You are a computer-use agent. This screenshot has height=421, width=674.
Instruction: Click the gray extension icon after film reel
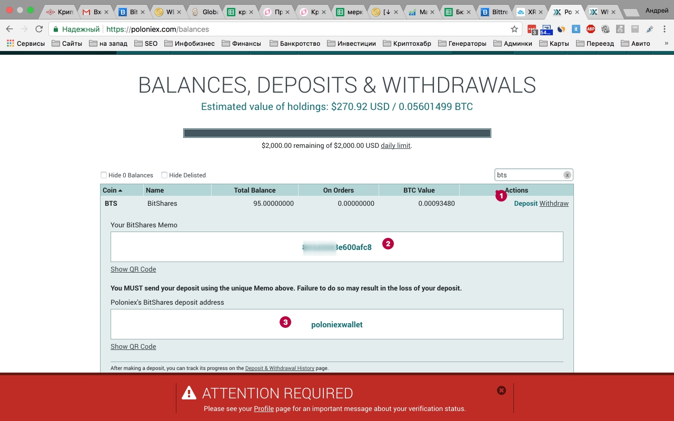620,29
